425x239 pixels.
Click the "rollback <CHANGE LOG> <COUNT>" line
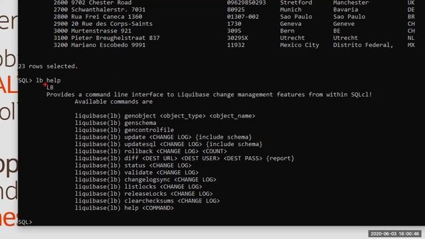coord(151,151)
